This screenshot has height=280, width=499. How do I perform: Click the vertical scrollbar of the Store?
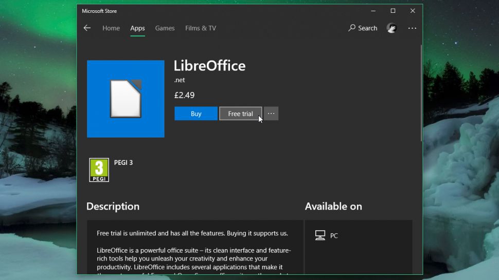[x=421, y=94]
